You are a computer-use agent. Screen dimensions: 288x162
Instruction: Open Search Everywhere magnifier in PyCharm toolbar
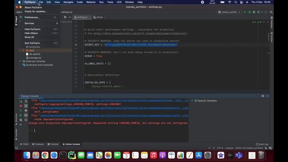(x=271, y=12)
